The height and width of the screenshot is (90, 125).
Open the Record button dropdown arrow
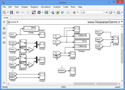pyautogui.click(x=78, y=12)
